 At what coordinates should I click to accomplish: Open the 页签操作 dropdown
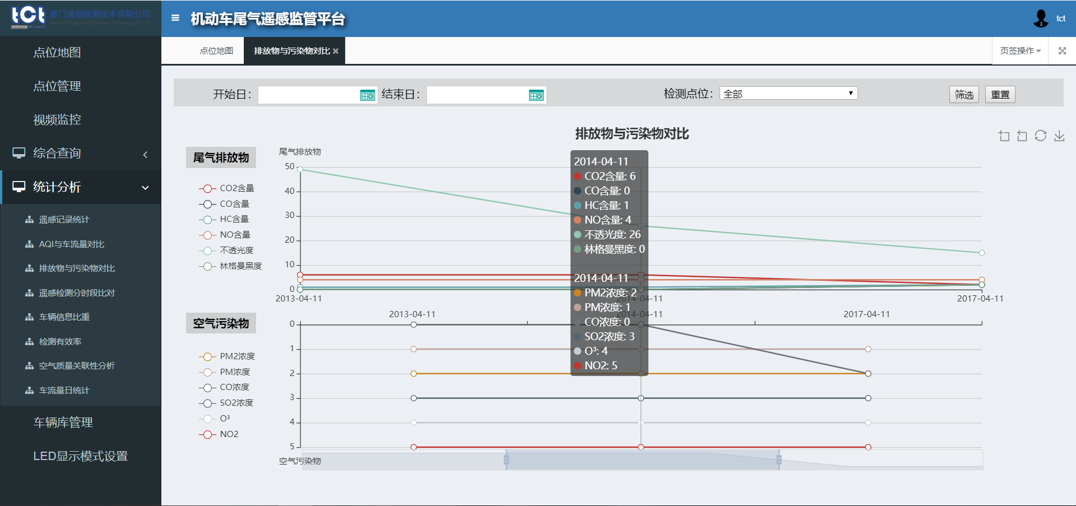coord(1020,50)
